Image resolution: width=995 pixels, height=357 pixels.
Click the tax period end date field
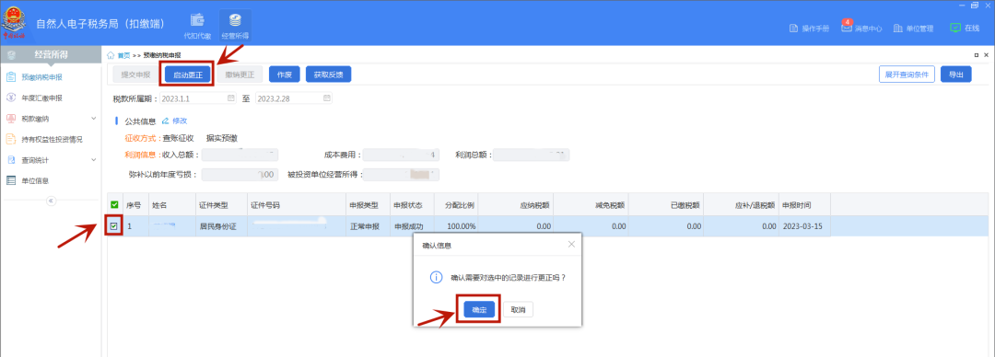pyautogui.click(x=293, y=98)
